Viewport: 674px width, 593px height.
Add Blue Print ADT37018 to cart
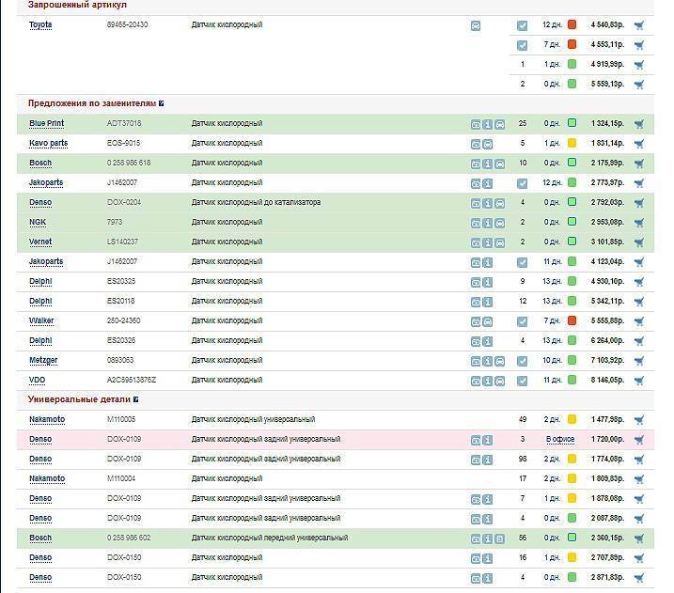(x=639, y=124)
